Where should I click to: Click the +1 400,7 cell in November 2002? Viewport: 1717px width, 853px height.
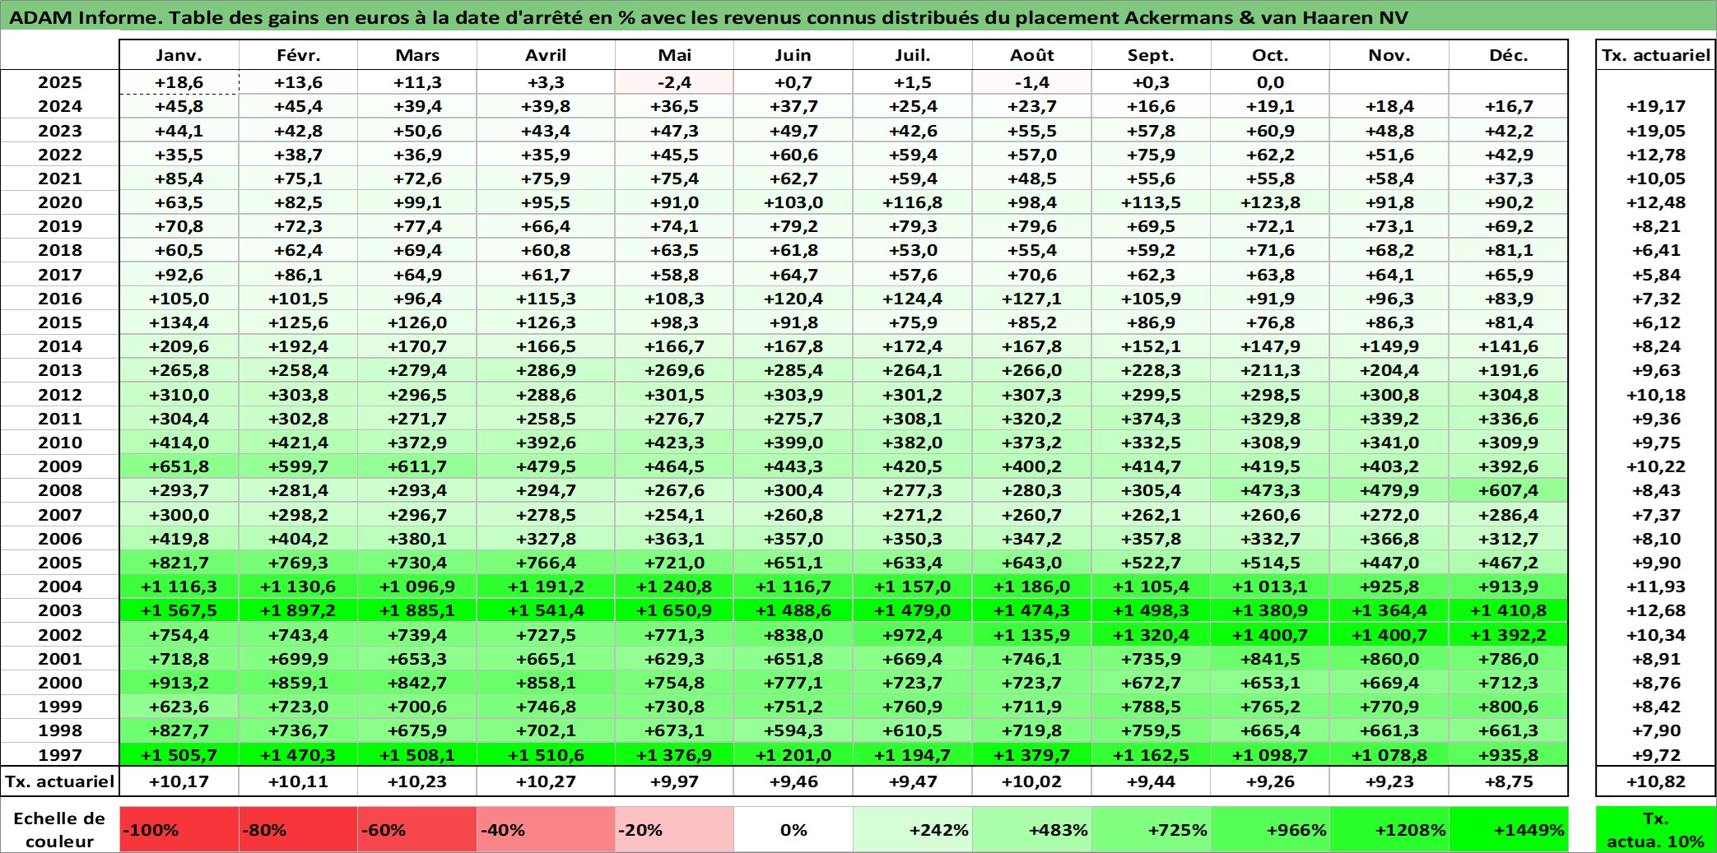pos(1389,635)
